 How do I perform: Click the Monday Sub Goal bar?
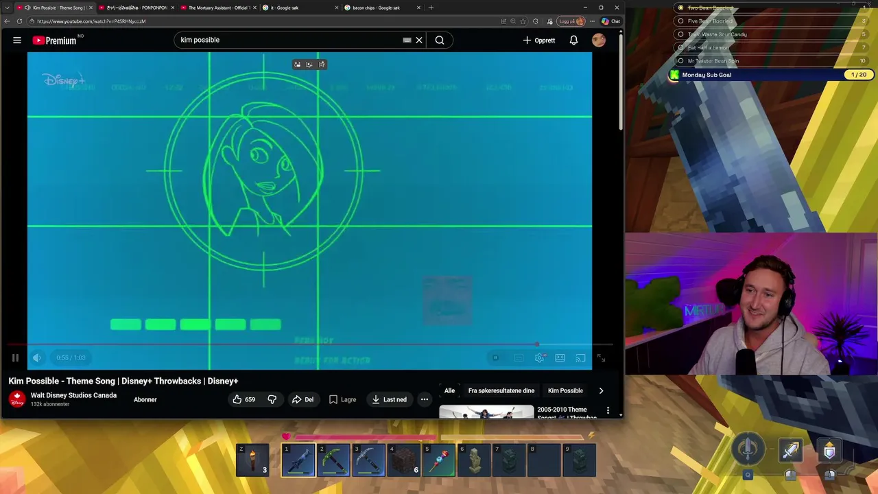click(770, 75)
